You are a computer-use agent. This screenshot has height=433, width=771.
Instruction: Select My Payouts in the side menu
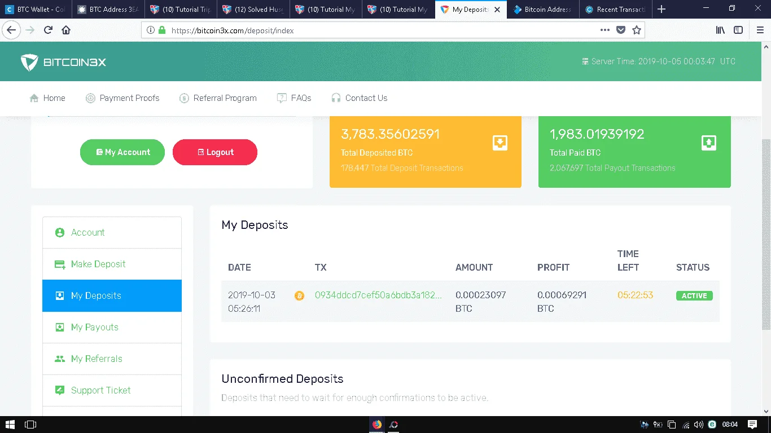pos(112,327)
